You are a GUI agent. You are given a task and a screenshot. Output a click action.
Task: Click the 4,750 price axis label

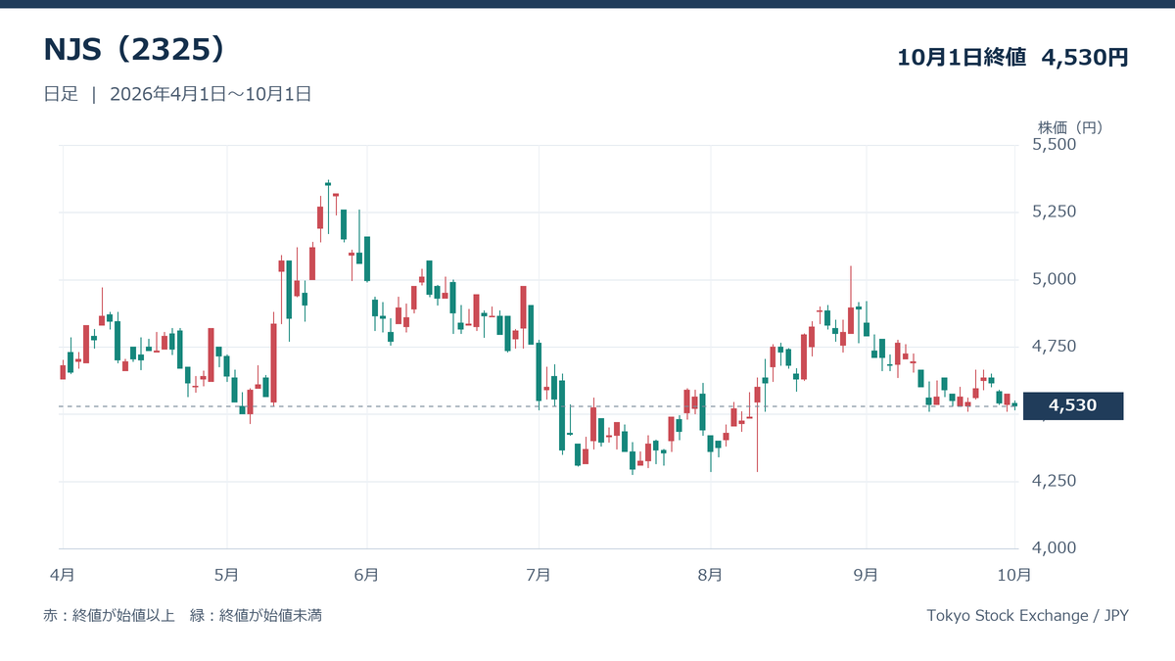pos(1054,347)
